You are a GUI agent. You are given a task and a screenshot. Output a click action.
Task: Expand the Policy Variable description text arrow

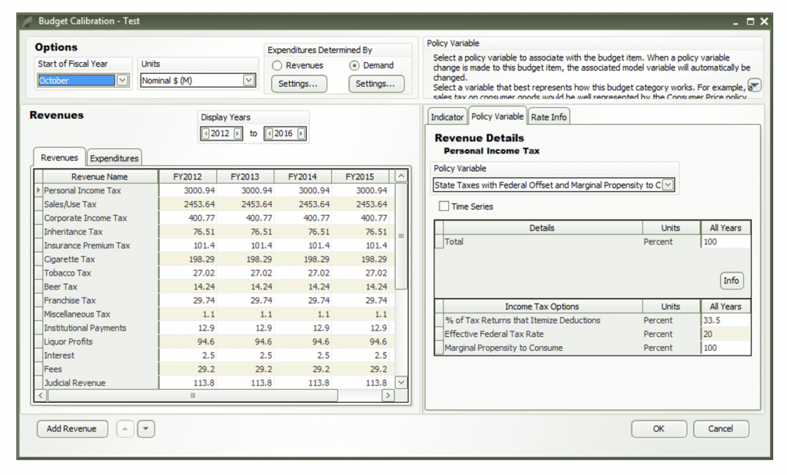[x=755, y=85]
